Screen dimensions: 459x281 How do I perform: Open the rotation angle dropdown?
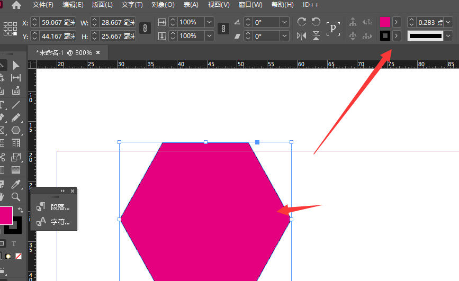285,22
